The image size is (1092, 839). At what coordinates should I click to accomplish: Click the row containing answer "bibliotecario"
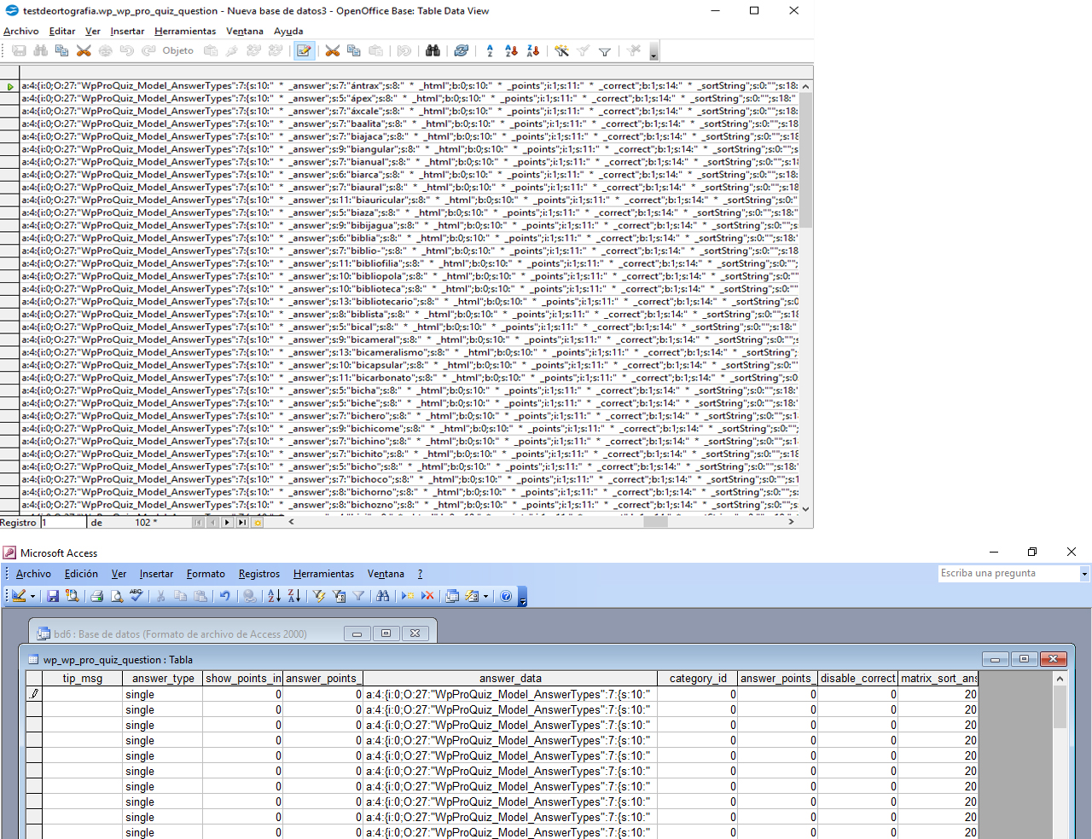pyautogui.click(x=409, y=301)
